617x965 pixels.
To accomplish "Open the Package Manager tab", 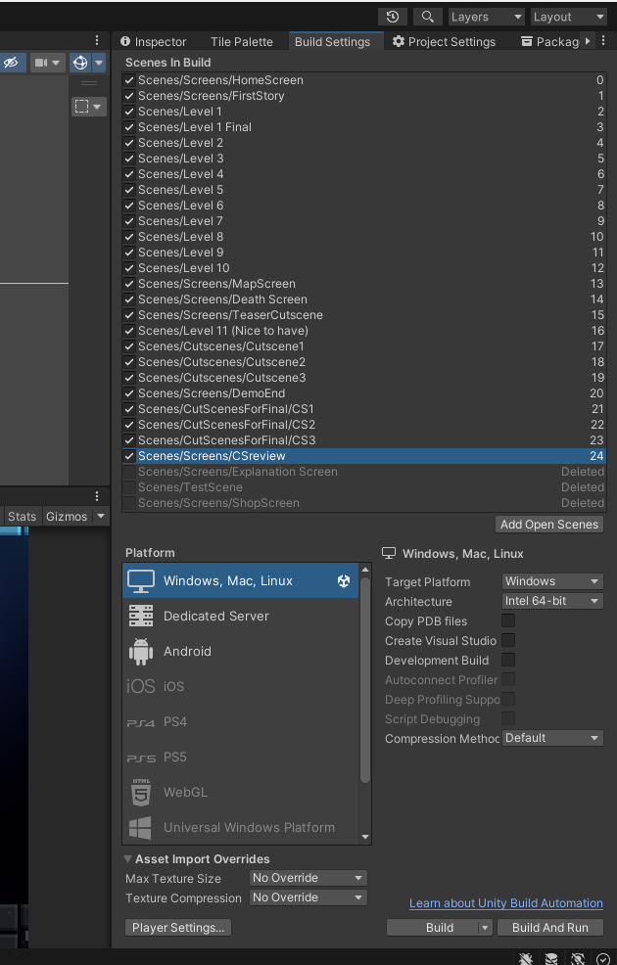I will 549,42.
